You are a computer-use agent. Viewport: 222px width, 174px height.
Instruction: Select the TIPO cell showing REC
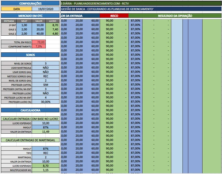45,153
